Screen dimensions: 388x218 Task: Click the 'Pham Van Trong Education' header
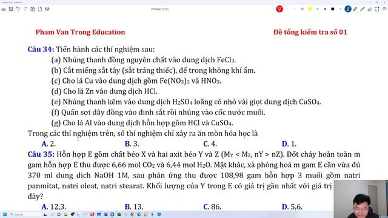80,32
